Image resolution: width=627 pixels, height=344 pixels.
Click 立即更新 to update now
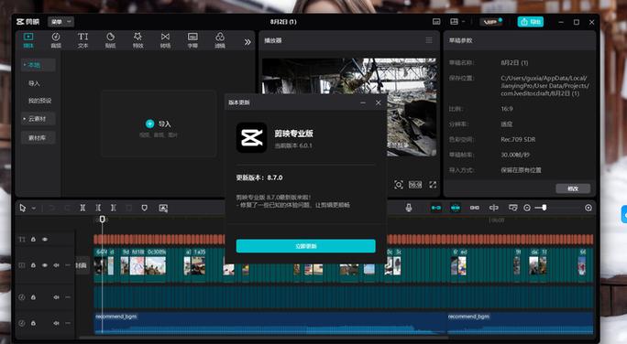[x=305, y=246]
